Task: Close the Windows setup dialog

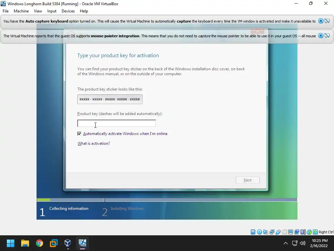Action: coord(257,31)
